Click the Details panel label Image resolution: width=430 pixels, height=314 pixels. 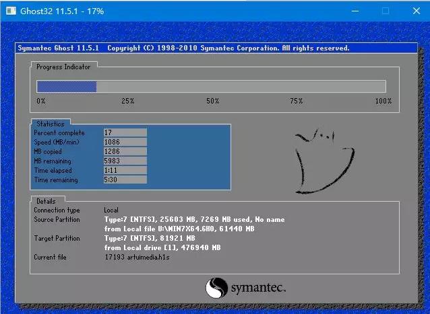(46, 201)
